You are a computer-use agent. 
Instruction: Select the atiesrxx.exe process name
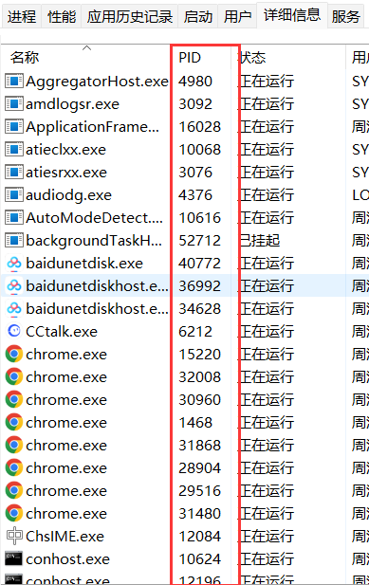coord(66,173)
